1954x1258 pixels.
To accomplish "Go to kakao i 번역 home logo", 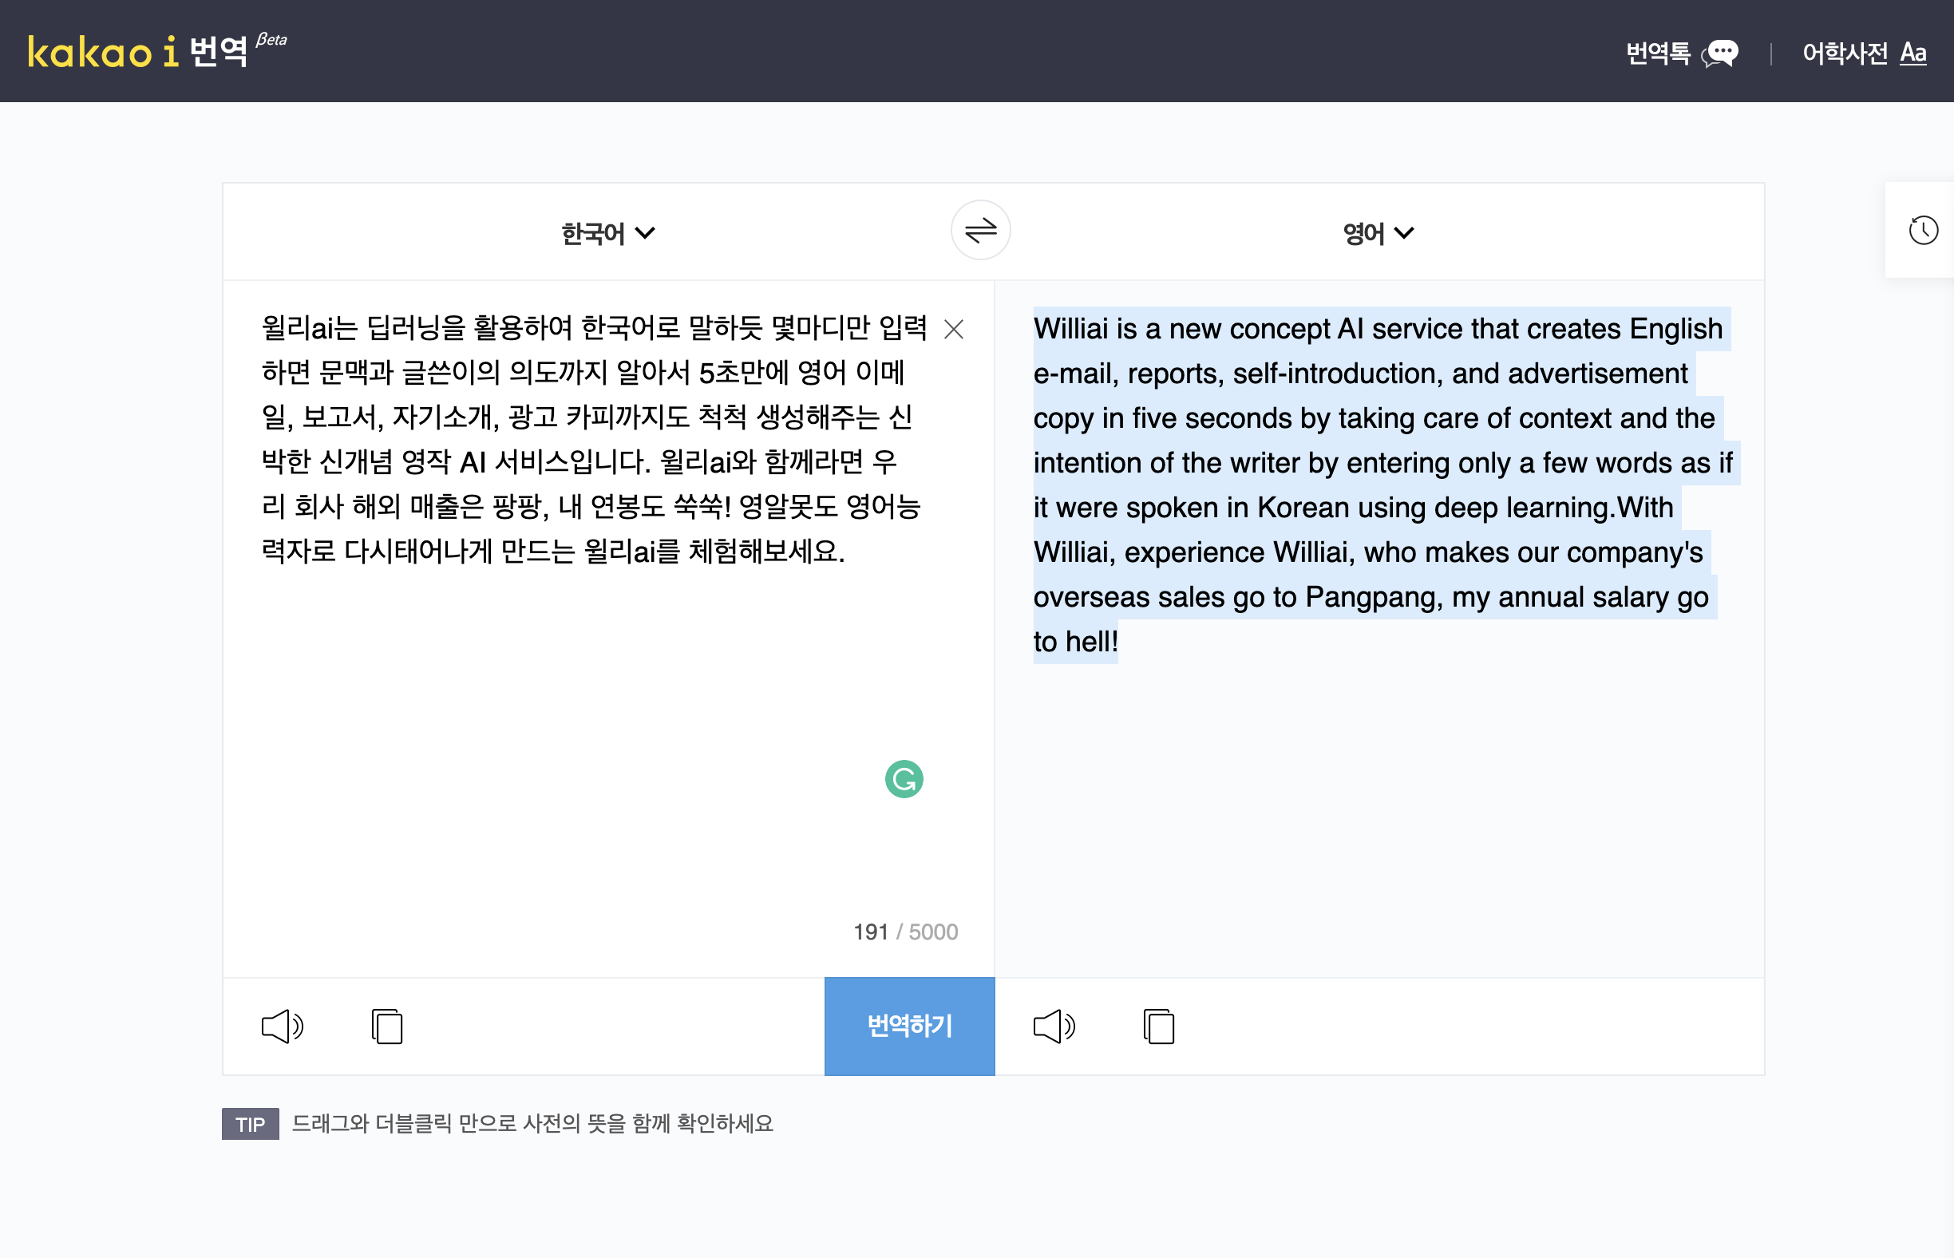I will point(139,51).
